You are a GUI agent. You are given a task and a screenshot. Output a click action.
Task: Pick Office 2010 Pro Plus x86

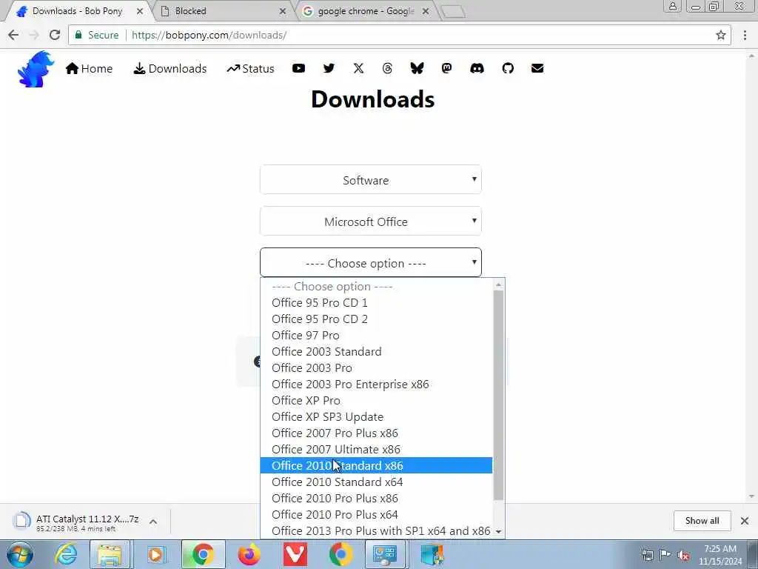(376, 499)
